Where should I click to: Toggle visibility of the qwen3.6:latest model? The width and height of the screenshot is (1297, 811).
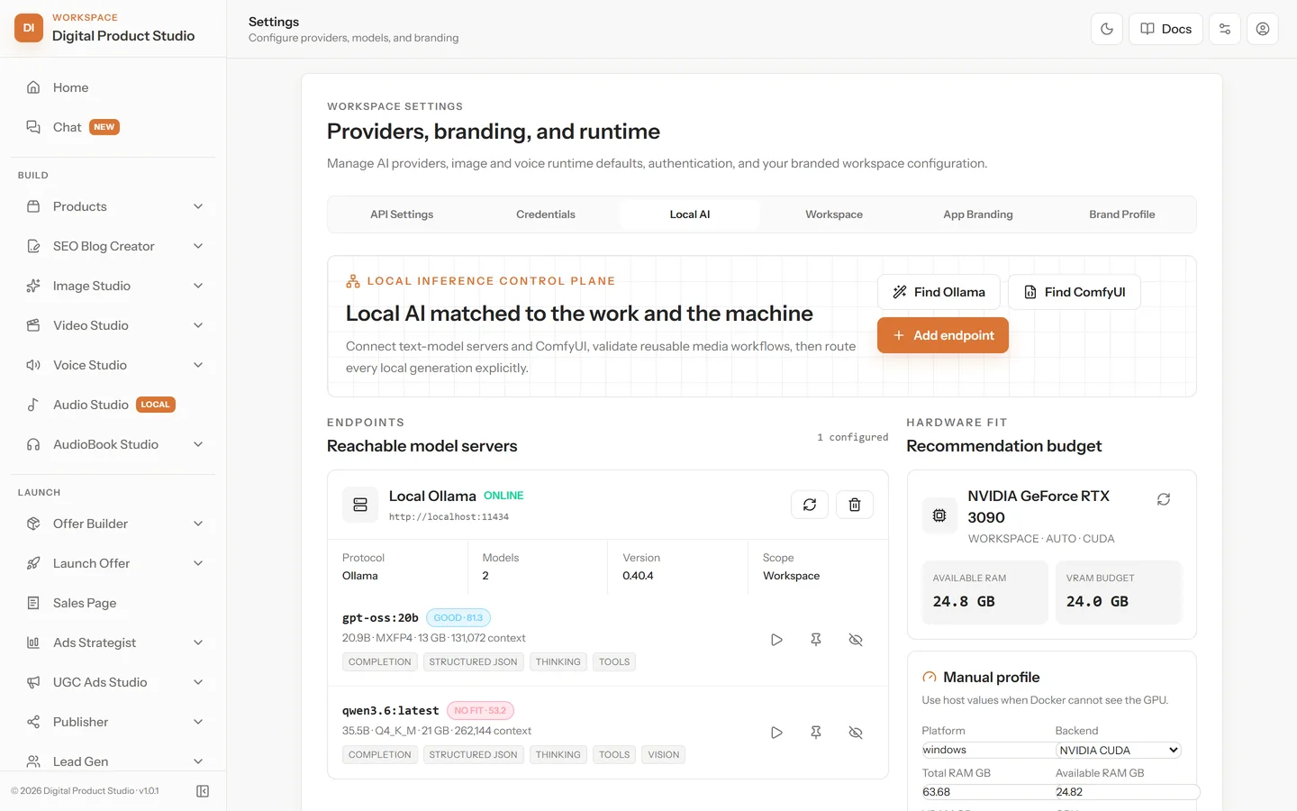tap(856, 733)
